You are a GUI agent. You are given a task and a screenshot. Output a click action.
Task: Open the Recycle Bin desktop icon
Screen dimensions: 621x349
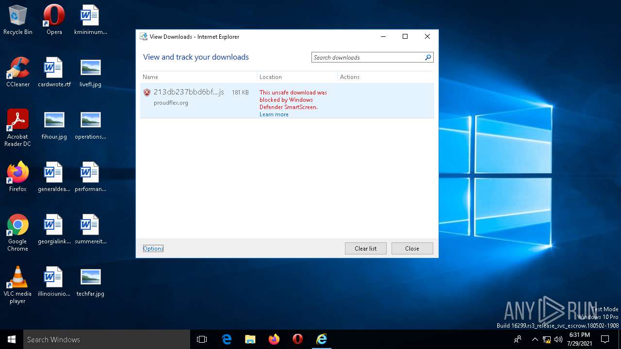17,20
